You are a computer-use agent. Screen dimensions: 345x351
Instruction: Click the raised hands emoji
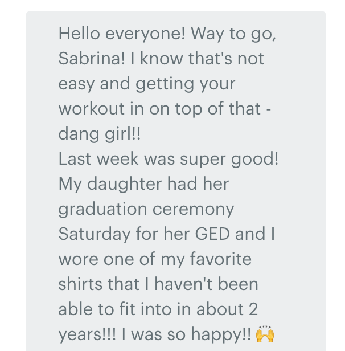(265, 334)
